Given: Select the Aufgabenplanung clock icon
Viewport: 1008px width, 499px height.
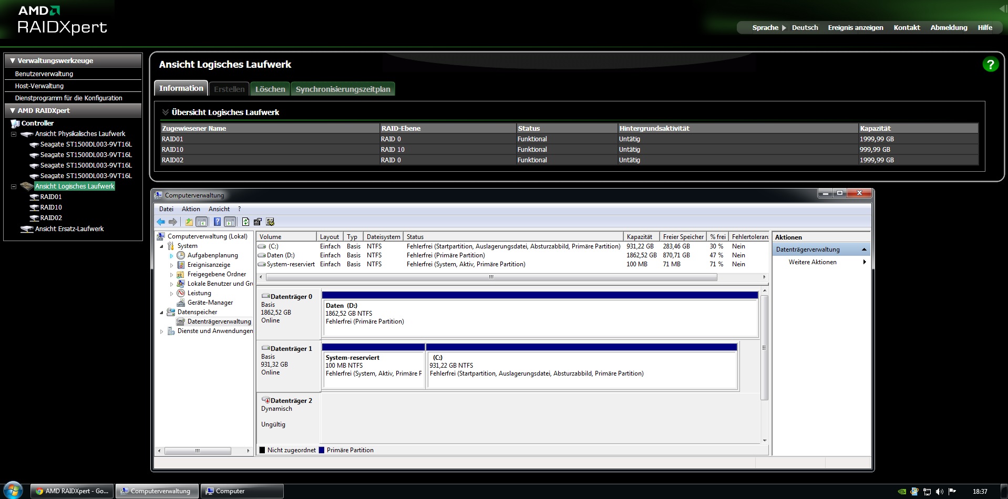Looking at the screenshot, I should [181, 255].
